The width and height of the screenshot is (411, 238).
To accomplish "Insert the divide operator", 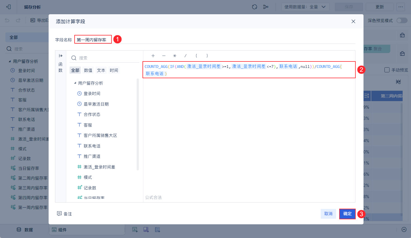I will 186,56.
